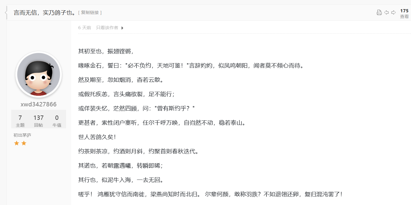This screenshot has width=411, height=205.
Task: Click the second rank star icon
Action: pyautogui.click(x=23, y=143)
